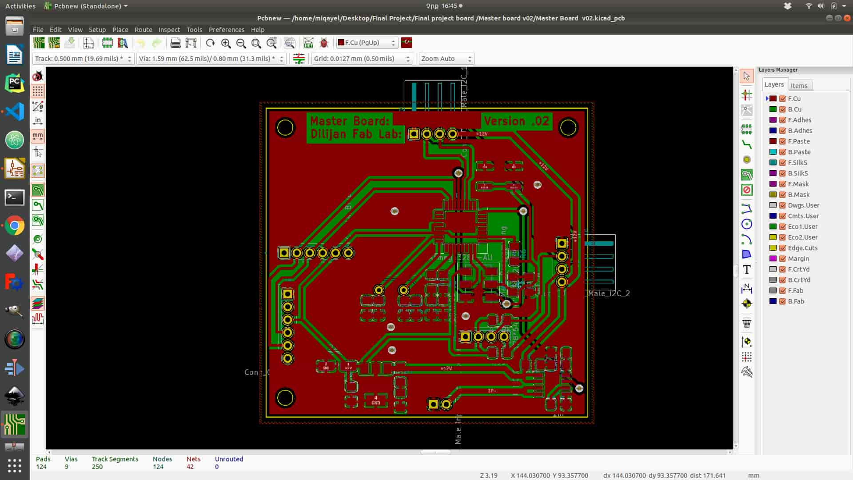Open the Track width dropdown
This screenshot has height=480, width=853.
pos(83,59)
